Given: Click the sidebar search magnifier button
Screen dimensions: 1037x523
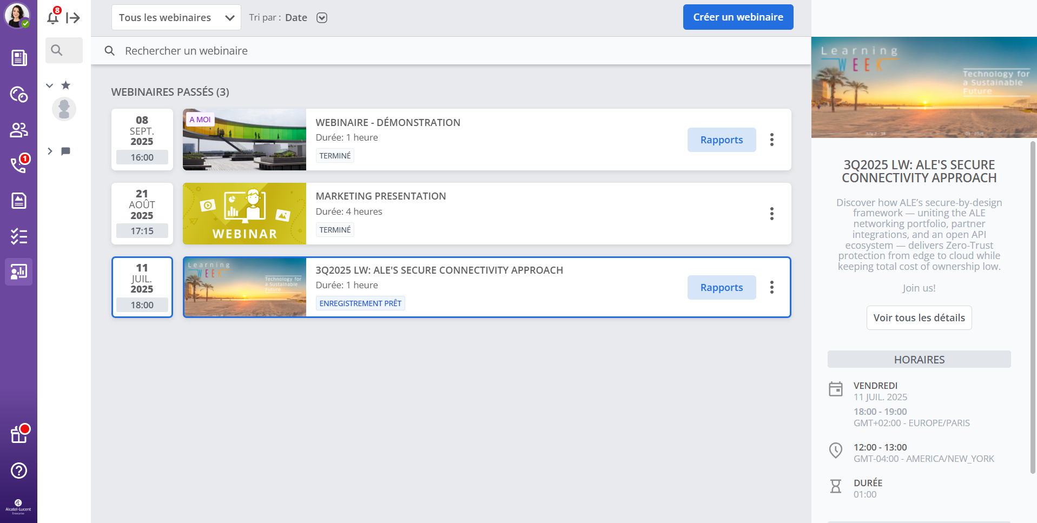Looking at the screenshot, I should [x=64, y=50].
